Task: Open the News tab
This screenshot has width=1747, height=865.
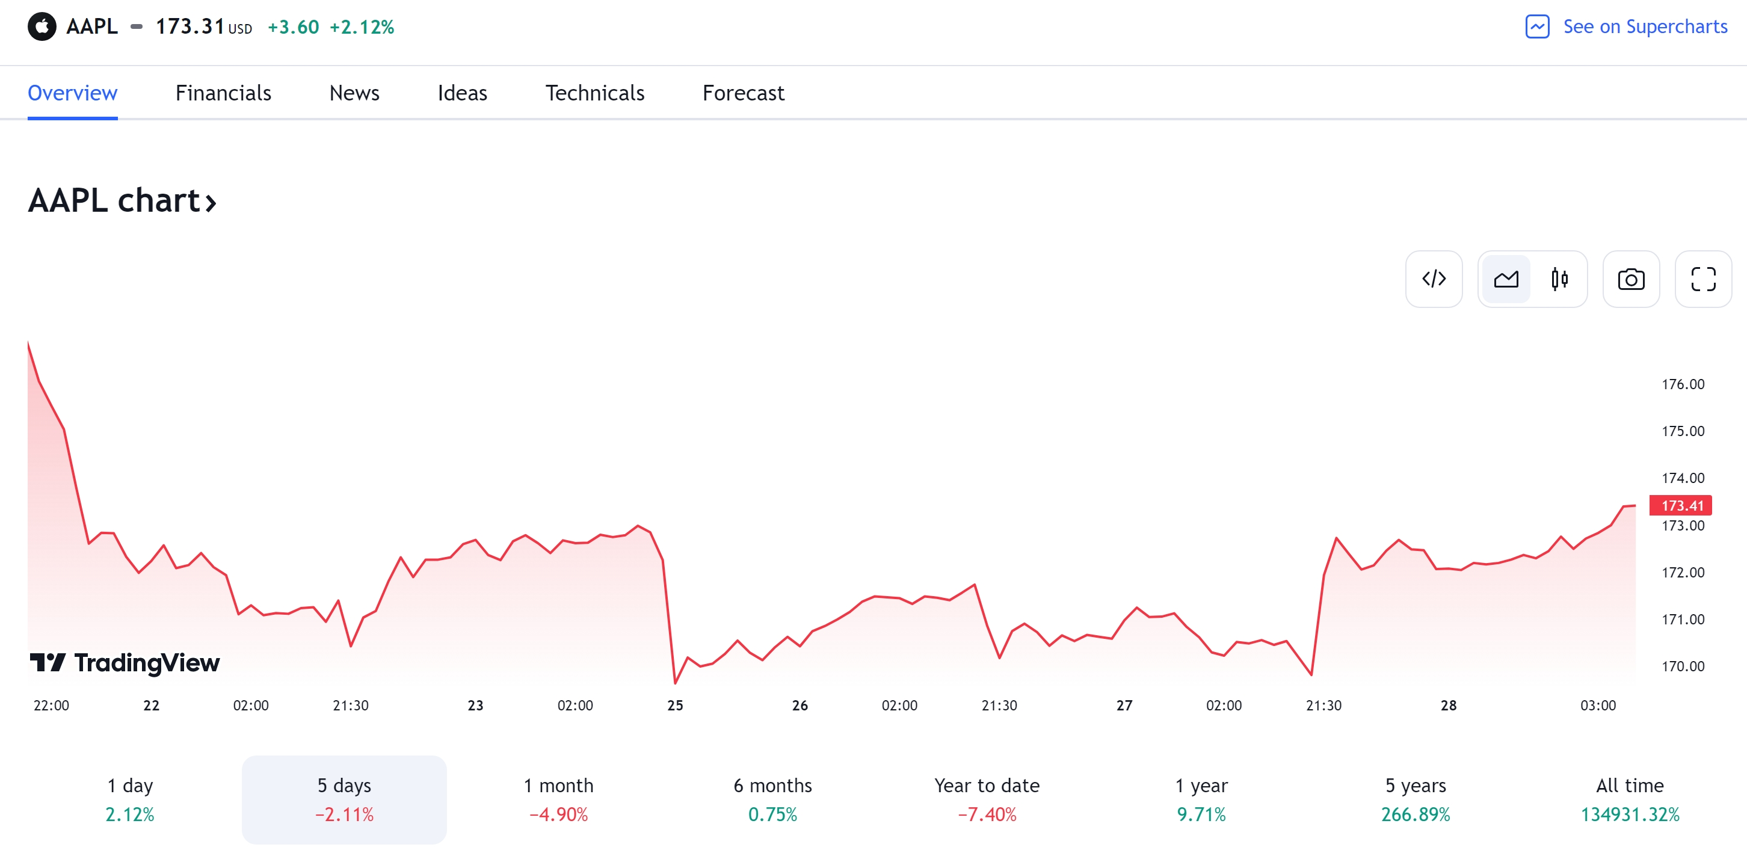Action: point(354,93)
